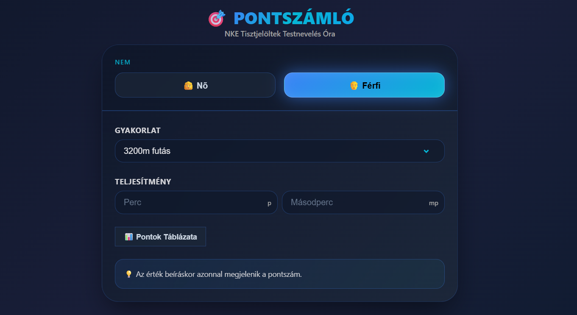
Task: Click the bullseye target logo icon
Action: point(216,18)
